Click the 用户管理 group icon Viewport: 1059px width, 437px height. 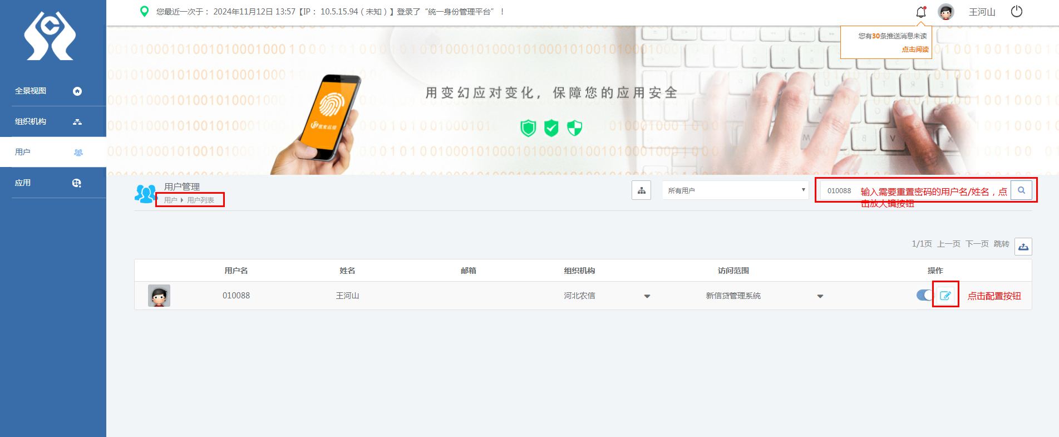tap(146, 194)
